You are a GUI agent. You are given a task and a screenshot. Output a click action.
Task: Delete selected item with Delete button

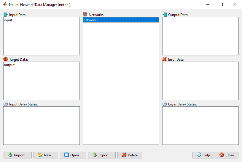(130, 155)
